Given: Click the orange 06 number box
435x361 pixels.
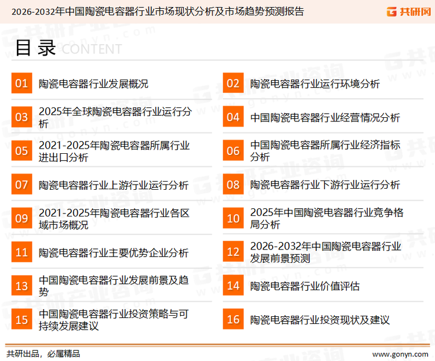Looking at the screenshot, I should pyautogui.click(x=233, y=150).
